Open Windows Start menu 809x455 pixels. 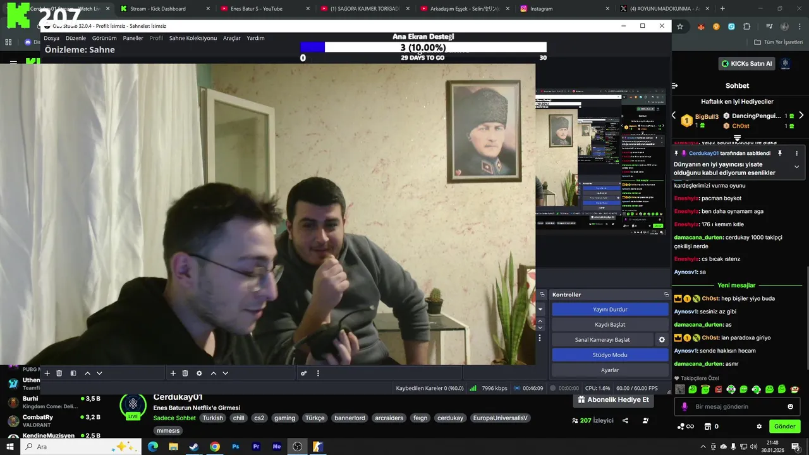[x=10, y=447]
